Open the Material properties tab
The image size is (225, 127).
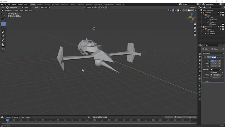pos(200,95)
